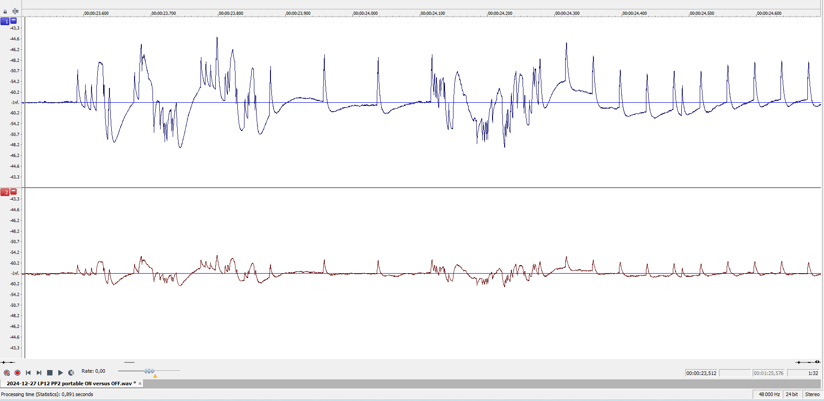Collapse channel 2 with red minus button
The width and height of the screenshot is (824, 401).
tap(13, 192)
